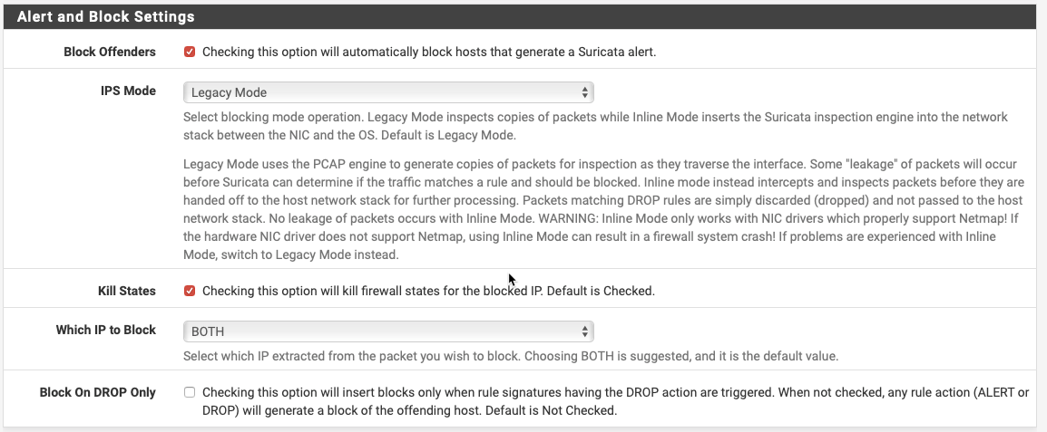This screenshot has width=1047, height=432.
Task: Click the Alert and Block Settings header
Action: (x=106, y=16)
